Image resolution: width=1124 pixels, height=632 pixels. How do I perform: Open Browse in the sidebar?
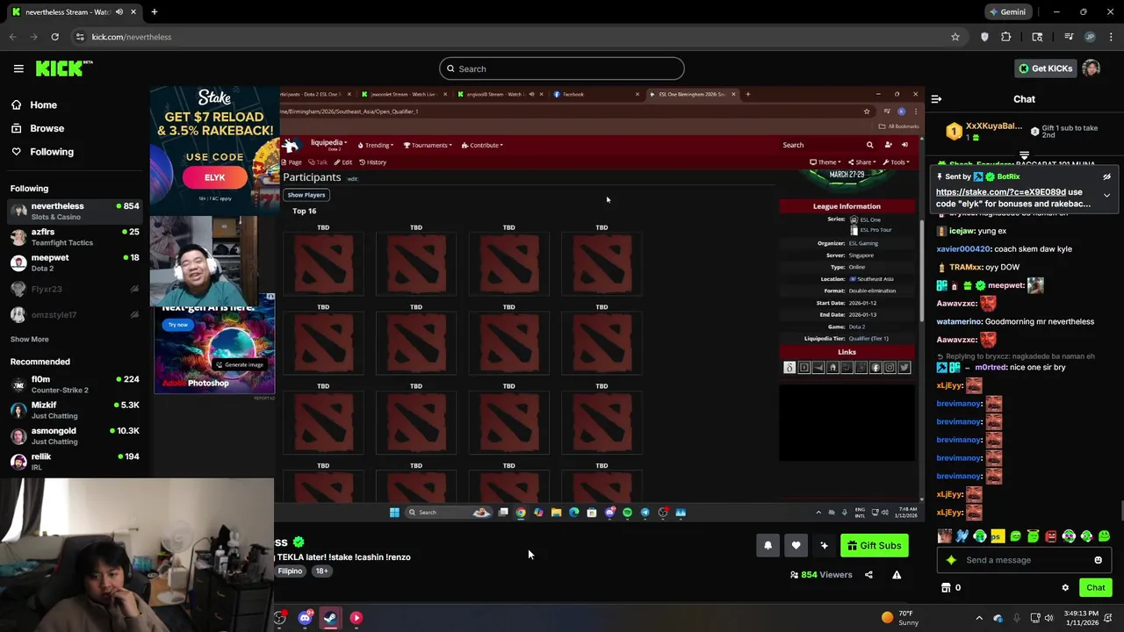(x=47, y=128)
